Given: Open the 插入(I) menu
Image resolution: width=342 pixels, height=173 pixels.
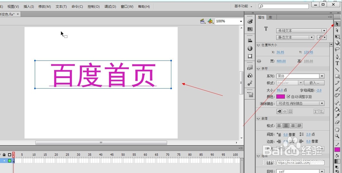Looking at the screenshot, I should (x=29, y=6).
